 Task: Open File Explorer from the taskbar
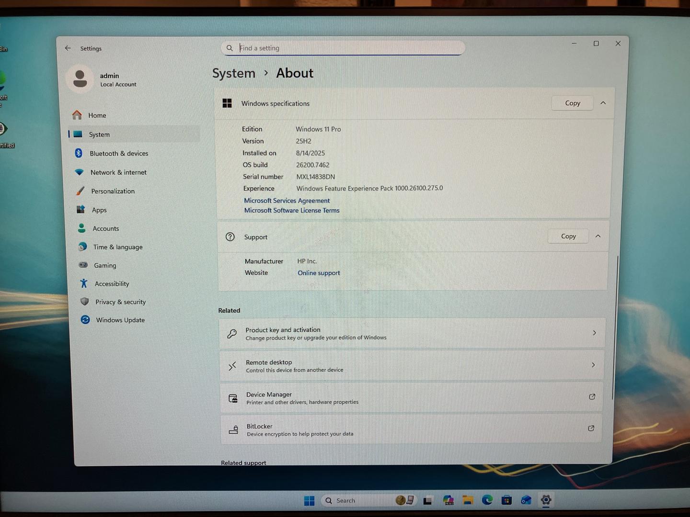point(468,500)
